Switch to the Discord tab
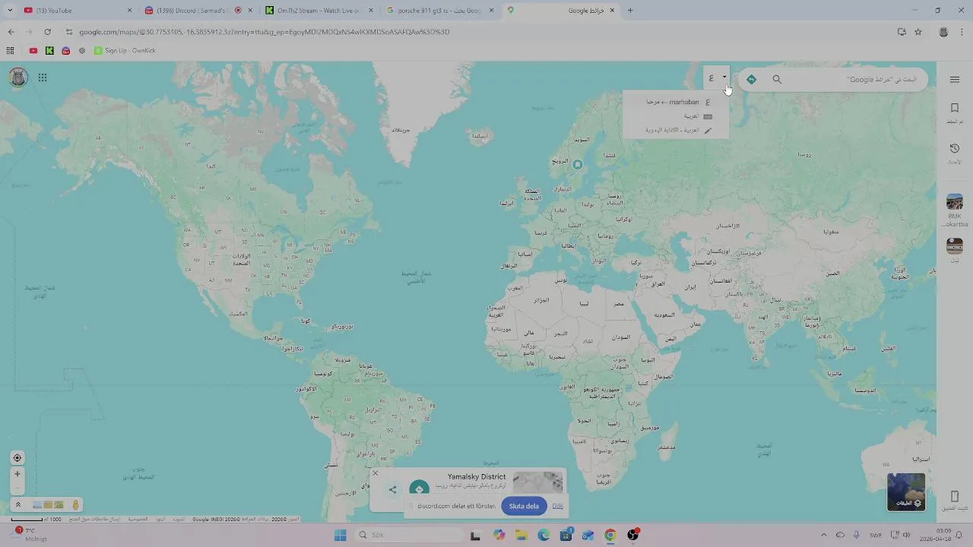Image resolution: width=973 pixels, height=547 pixels. coord(198,11)
